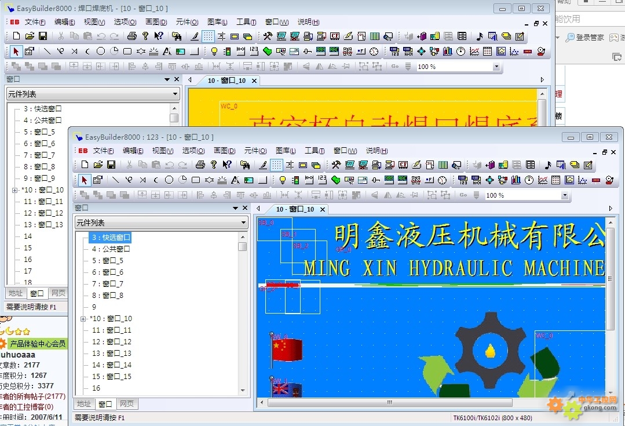Select picture image tool in front window

[x=248, y=180]
